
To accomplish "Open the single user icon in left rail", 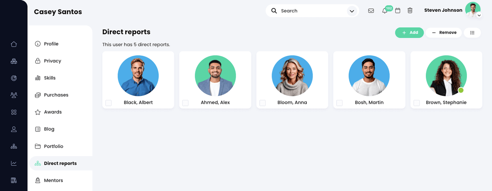I will click(14, 129).
